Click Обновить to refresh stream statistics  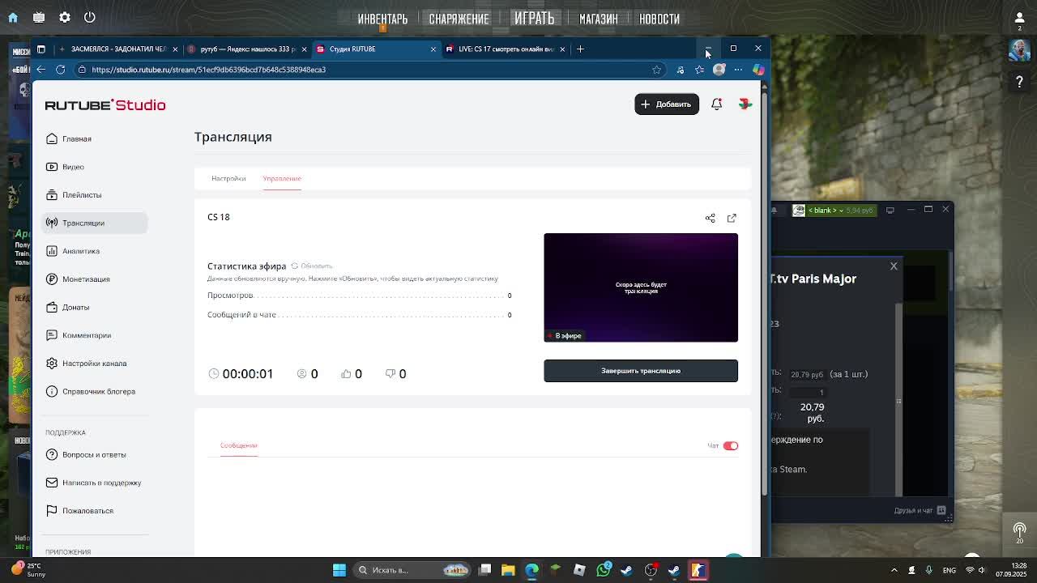click(x=312, y=266)
